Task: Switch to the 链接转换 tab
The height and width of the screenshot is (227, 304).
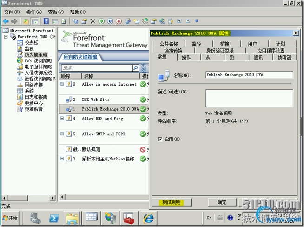Action: [173, 50]
